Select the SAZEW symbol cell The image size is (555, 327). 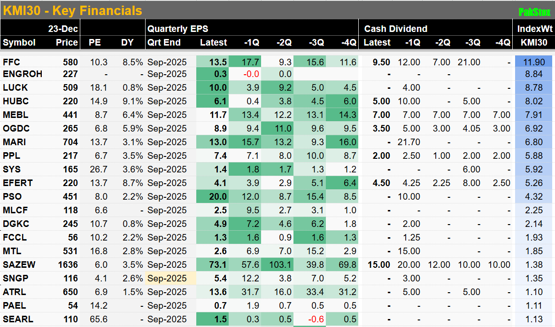pyautogui.click(x=19, y=265)
